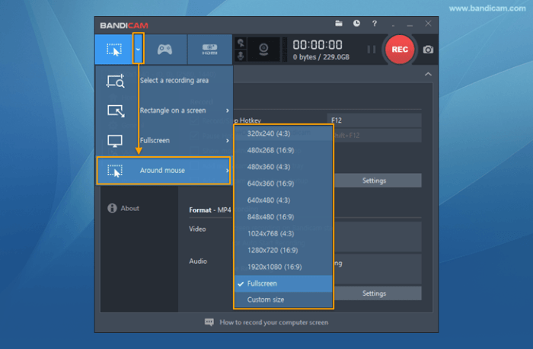The width and height of the screenshot is (533, 349).
Task: Click the Rectangle on a screen icon
Action: click(116, 111)
